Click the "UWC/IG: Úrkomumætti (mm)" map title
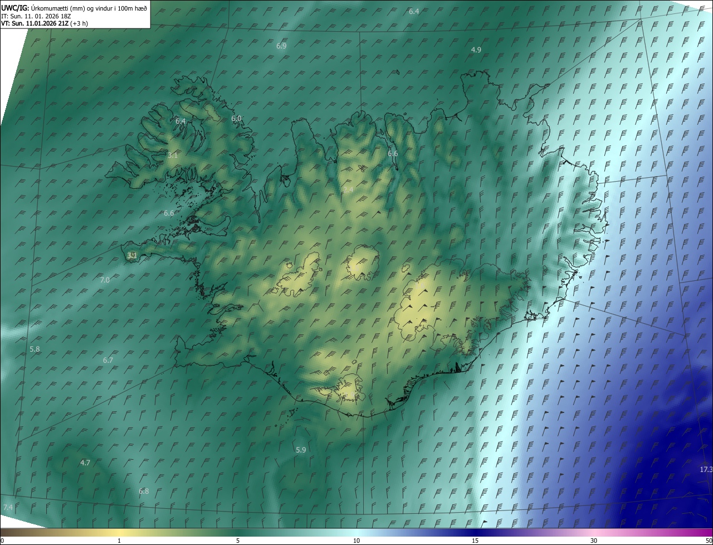The height and width of the screenshot is (545, 713). 74,8
